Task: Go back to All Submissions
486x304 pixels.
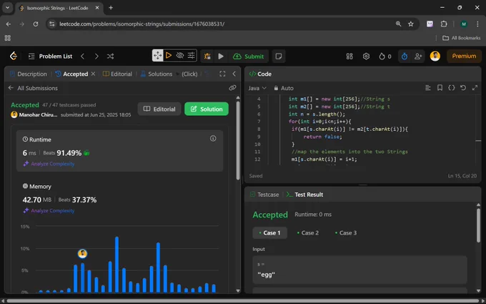Action: coord(33,88)
